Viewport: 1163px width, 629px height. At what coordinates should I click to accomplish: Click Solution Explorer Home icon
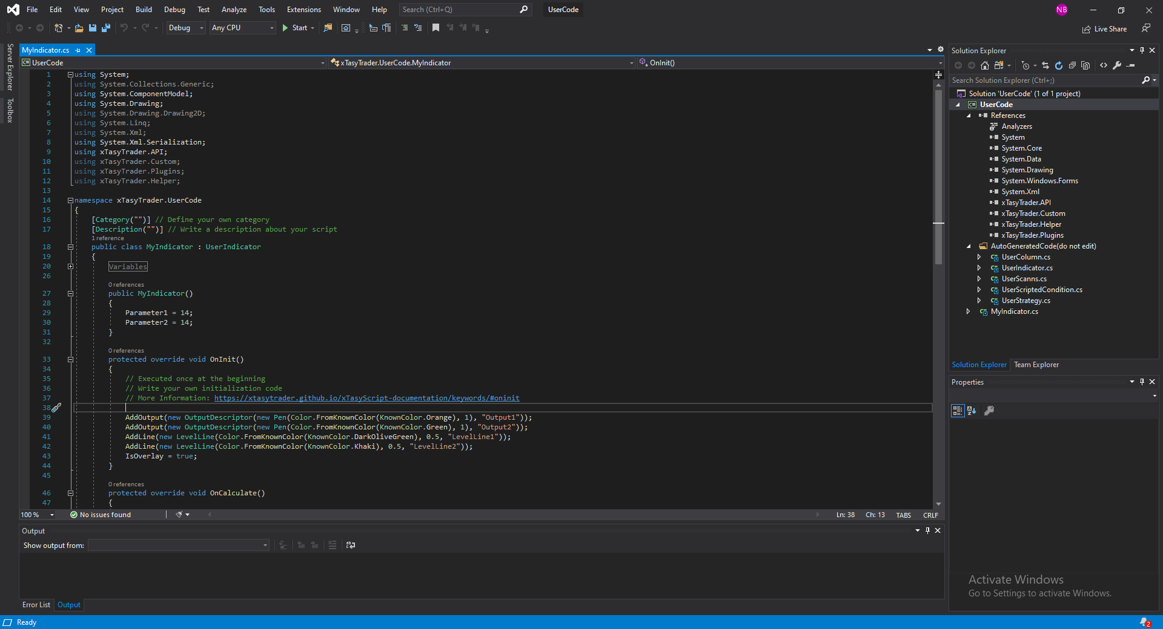985,65
